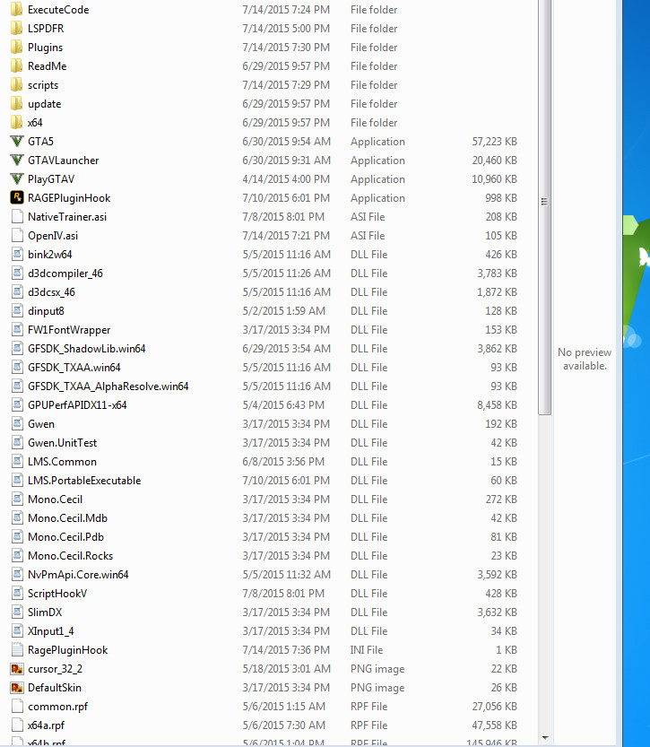The width and height of the screenshot is (650, 747).
Task: Select the scripts folder icon
Action: pos(17,85)
